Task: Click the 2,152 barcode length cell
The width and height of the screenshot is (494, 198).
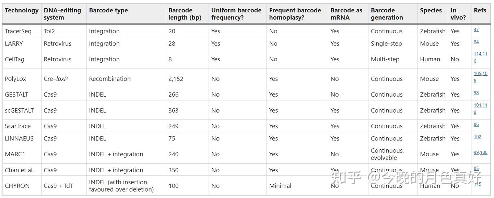Action: (x=176, y=79)
